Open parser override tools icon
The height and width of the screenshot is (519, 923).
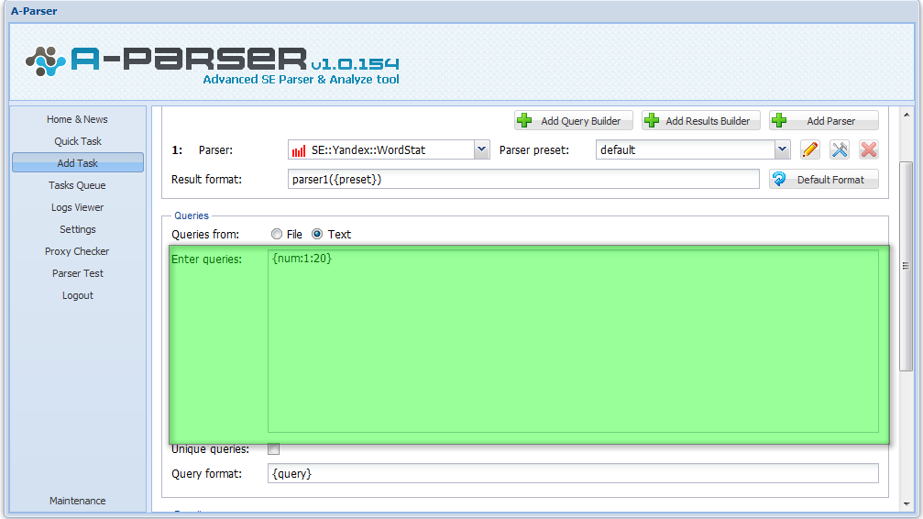coord(840,149)
